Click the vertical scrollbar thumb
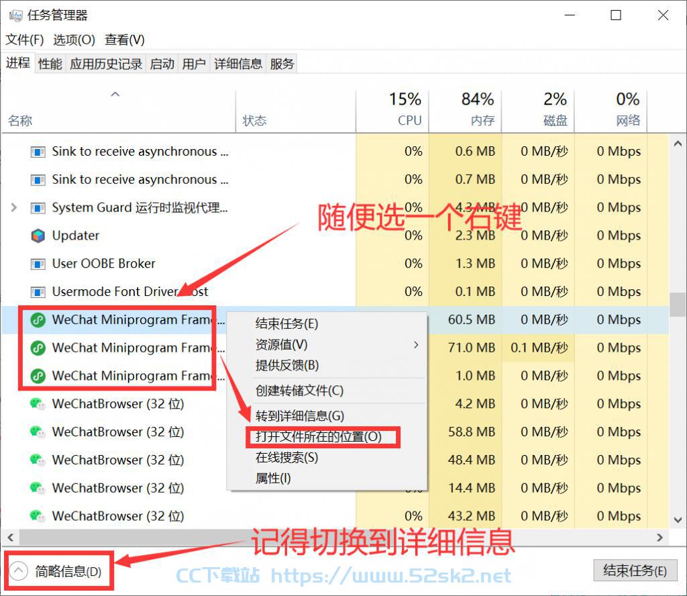 tap(678, 305)
